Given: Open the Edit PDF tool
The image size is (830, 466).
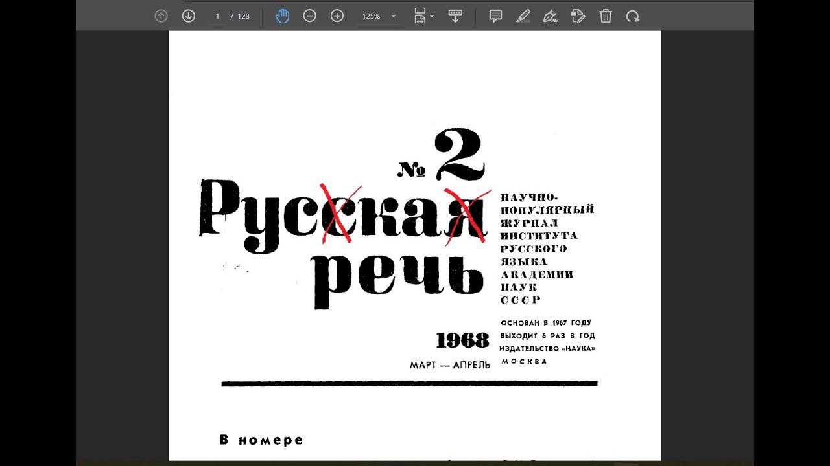Looking at the screenshot, I should (578, 16).
